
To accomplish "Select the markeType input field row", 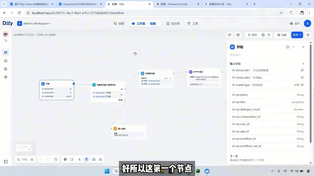I will point(267,85).
